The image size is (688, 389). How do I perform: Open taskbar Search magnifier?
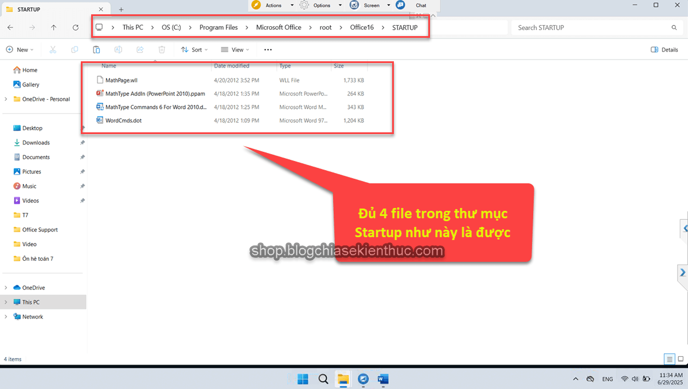tap(323, 379)
